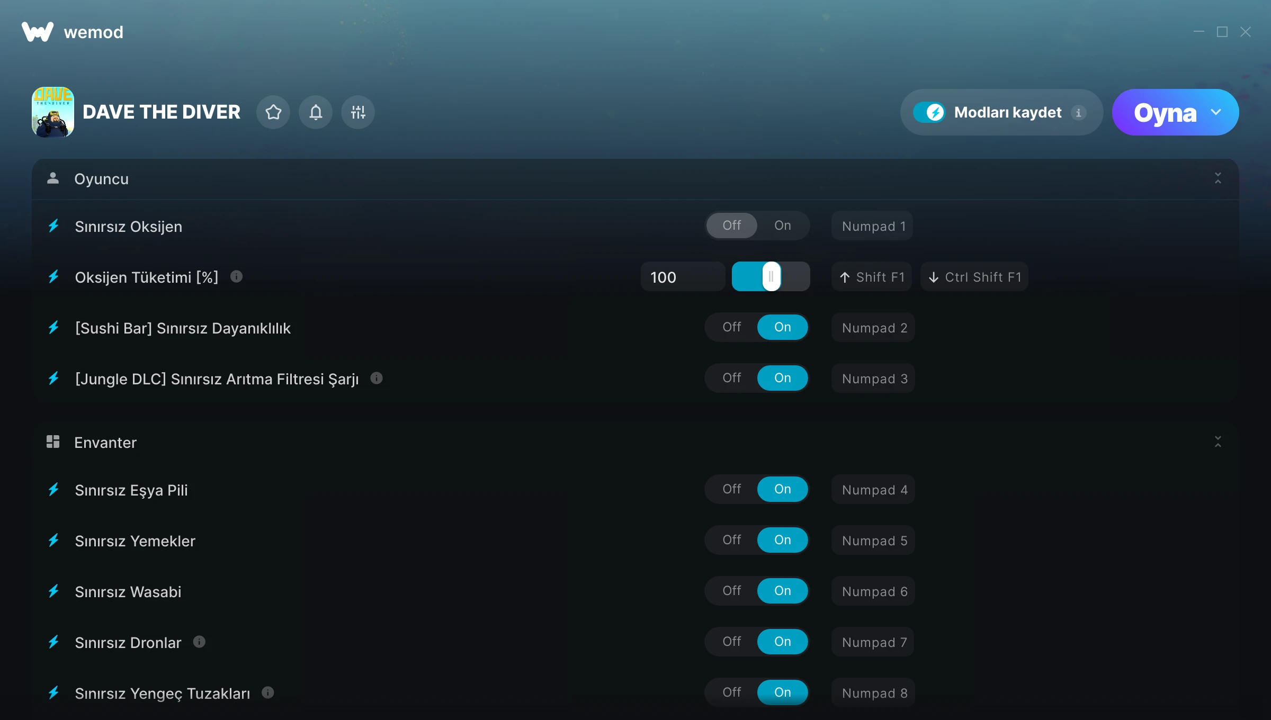Viewport: 1271px width, 720px height.
Task: Minimize the WeMod window
Action: click(x=1199, y=32)
